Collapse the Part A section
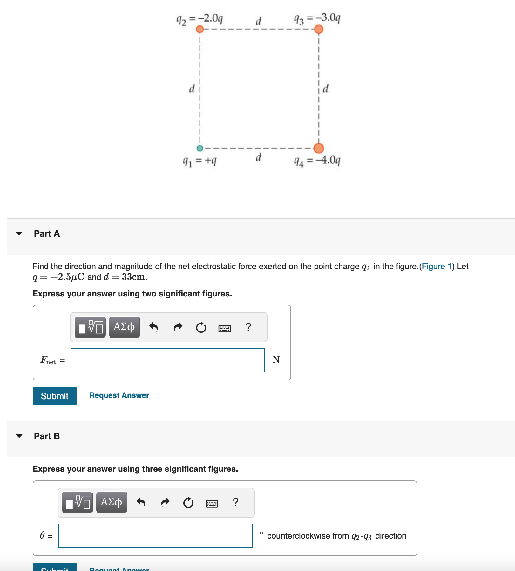The height and width of the screenshot is (571, 515). [19, 233]
